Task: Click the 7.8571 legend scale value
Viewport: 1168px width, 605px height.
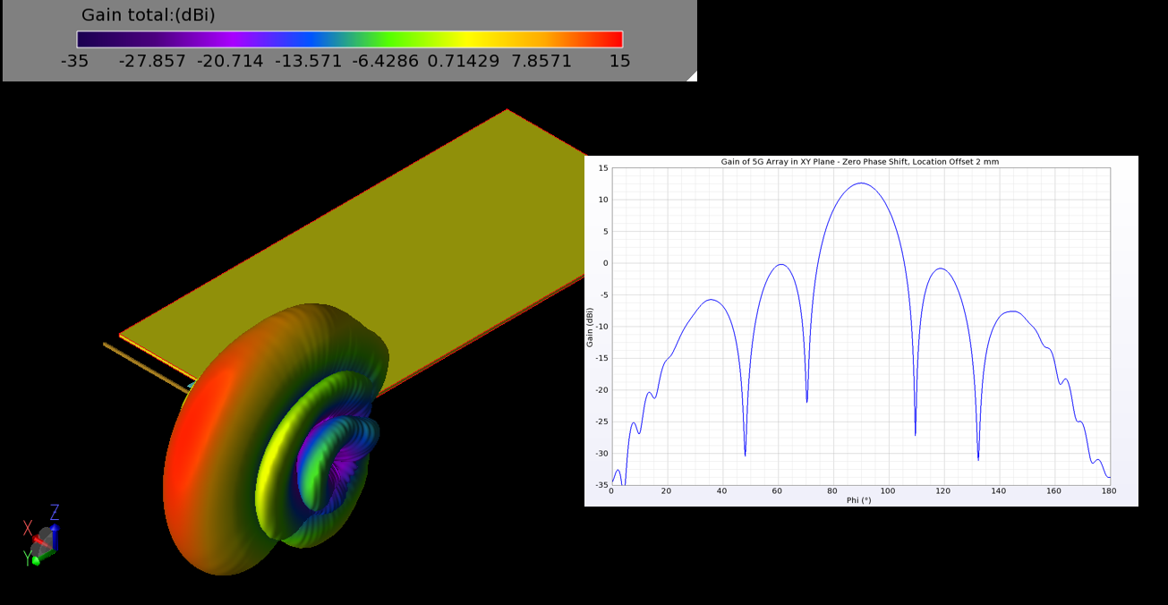Action: click(x=541, y=61)
